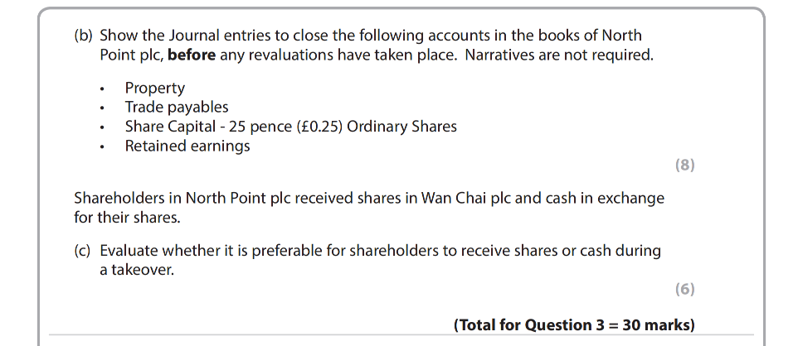The image size is (798, 346).
Task: Click the "Retained earnings" bullet item
Action: pos(187,147)
